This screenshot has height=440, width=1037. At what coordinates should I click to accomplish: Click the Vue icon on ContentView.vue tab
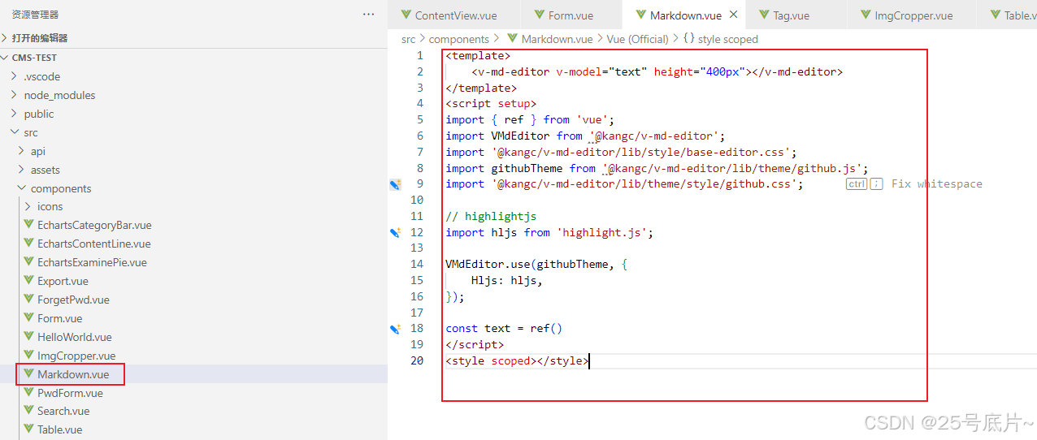pyautogui.click(x=406, y=15)
